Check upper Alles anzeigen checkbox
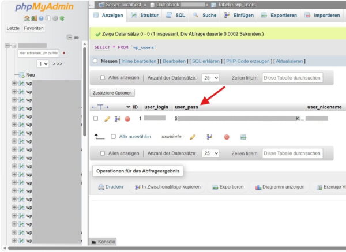Screen dimensions: 346x252 pos(103,77)
